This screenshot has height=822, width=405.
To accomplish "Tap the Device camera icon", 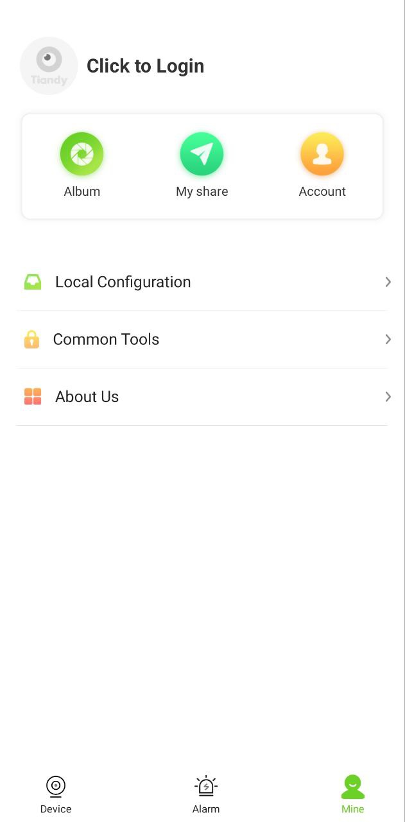I will coord(56,786).
